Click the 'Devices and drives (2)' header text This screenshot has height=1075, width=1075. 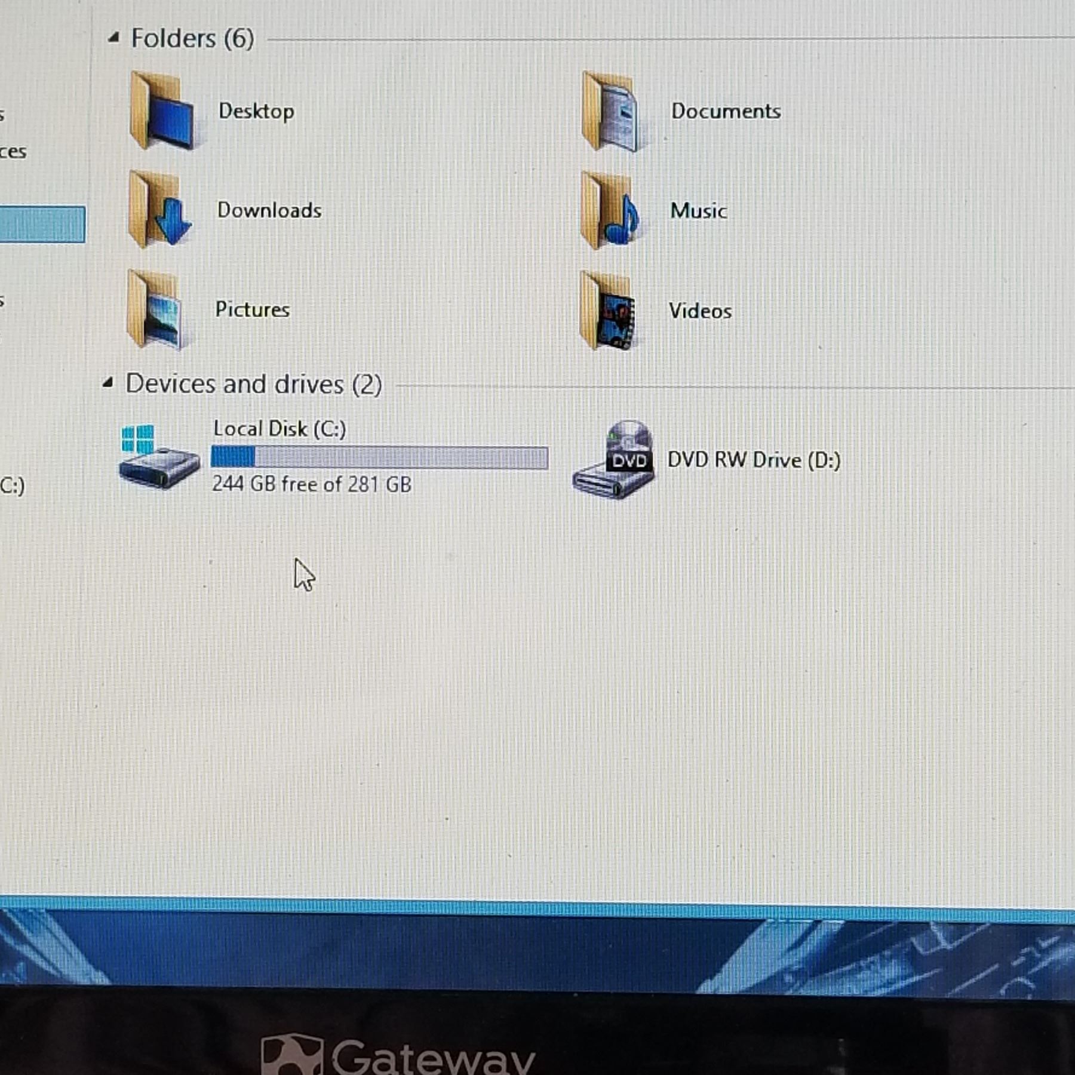tap(253, 384)
